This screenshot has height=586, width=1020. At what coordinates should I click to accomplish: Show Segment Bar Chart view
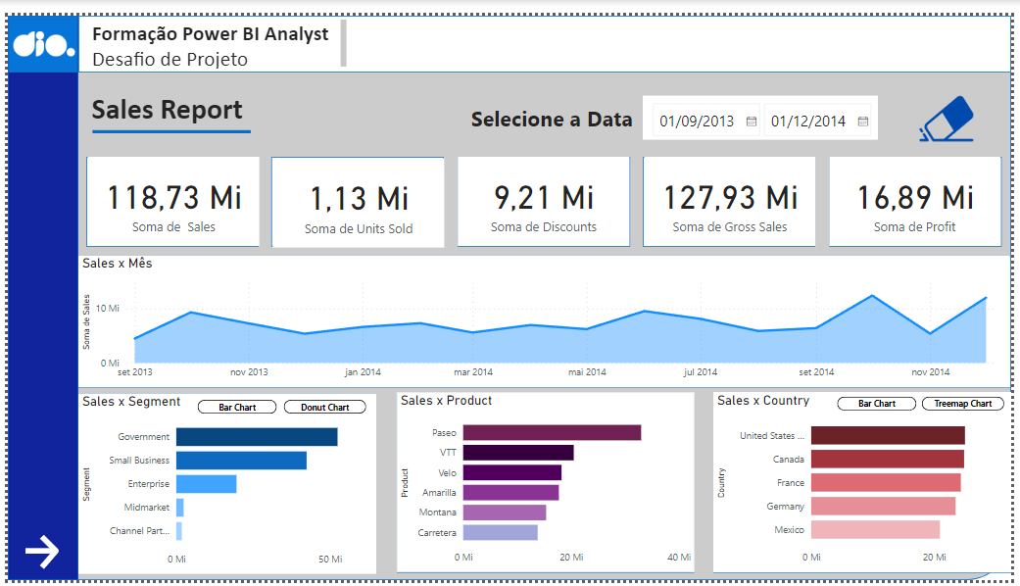237,407
